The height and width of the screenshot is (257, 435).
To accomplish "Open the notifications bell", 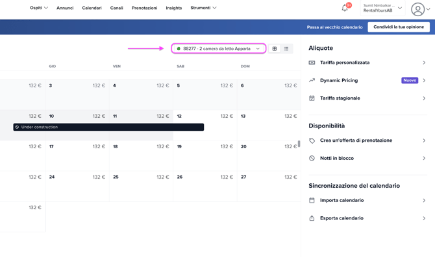I will (x=345, y=8).
